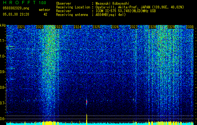Click the 0.8 kHz axis label
The image size is (197, 125).
pyautogui.click(x=3, y=87)
